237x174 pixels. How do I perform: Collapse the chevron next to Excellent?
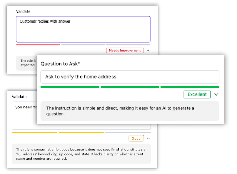(216, 94)
